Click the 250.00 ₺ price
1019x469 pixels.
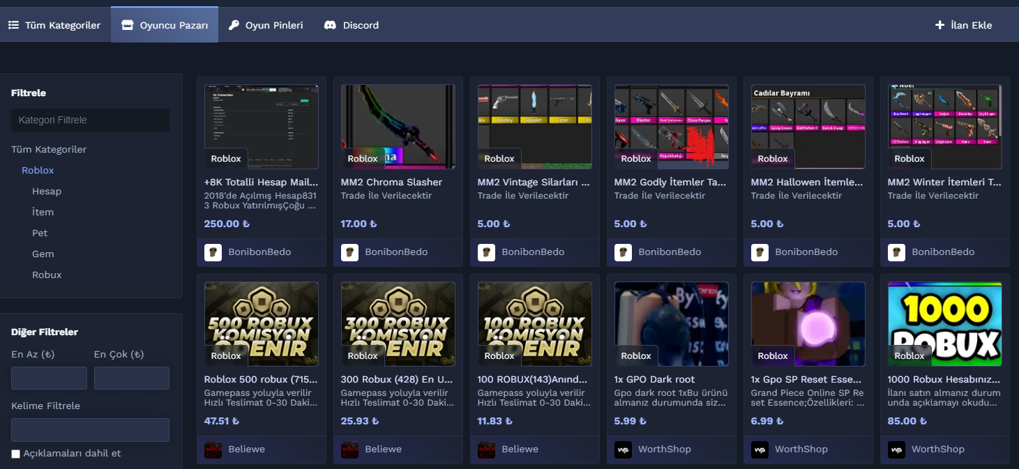click(x=227, y=224)
